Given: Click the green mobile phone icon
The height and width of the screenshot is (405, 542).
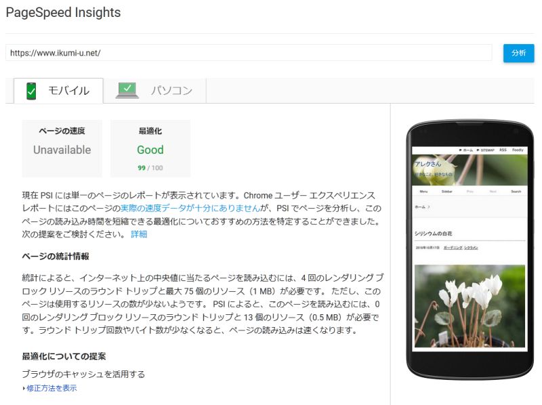Looking at the screenshot, I should coord(31,91).
